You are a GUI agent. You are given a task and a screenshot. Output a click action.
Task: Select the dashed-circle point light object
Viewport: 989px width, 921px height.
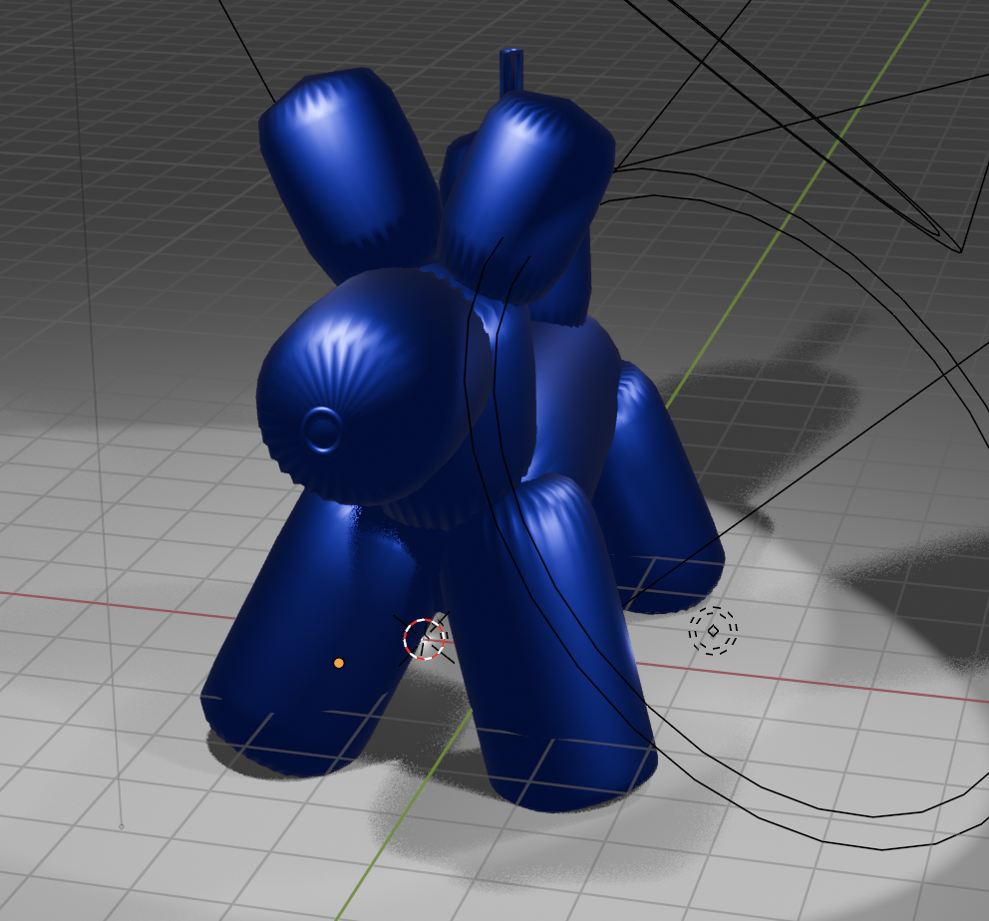[x=713, y=630]
